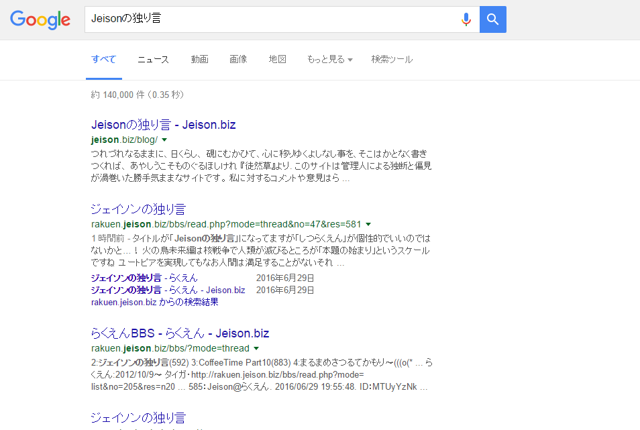This screenshot has height=430, width=640.
Task: Expand the もっと見る dropdown
Action: (329, 59)
